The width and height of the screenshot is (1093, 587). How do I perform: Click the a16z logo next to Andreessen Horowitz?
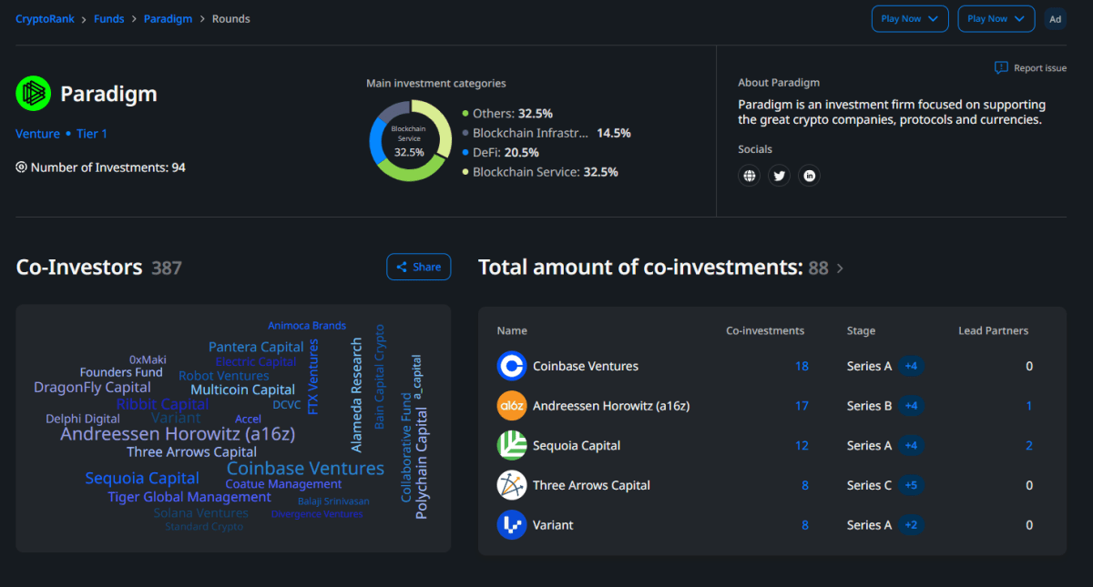pos(512,405)
